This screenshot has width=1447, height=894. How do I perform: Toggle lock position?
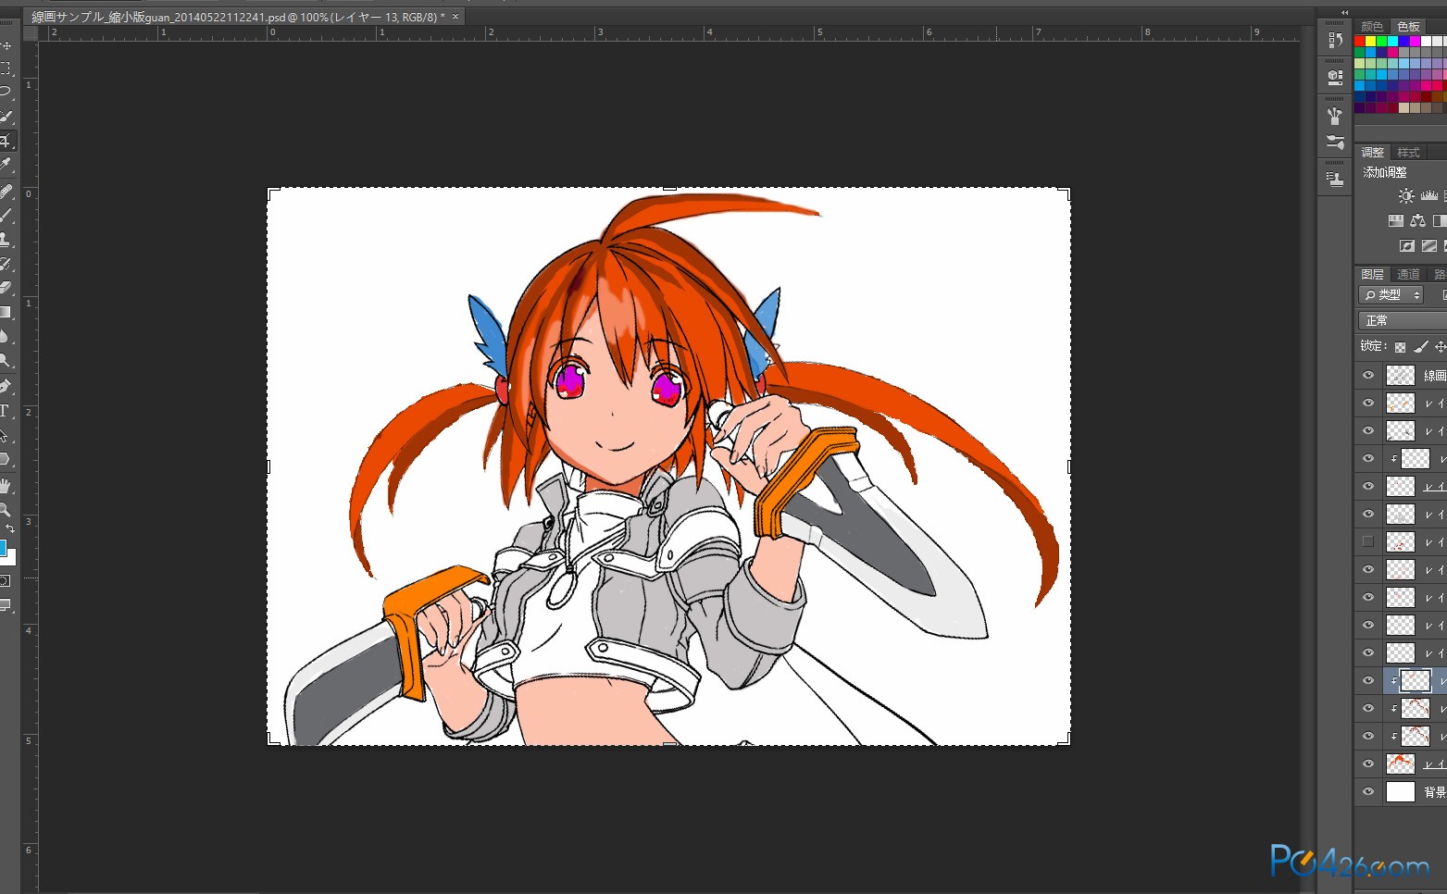pyautogui.click(x=1441, y=347)
